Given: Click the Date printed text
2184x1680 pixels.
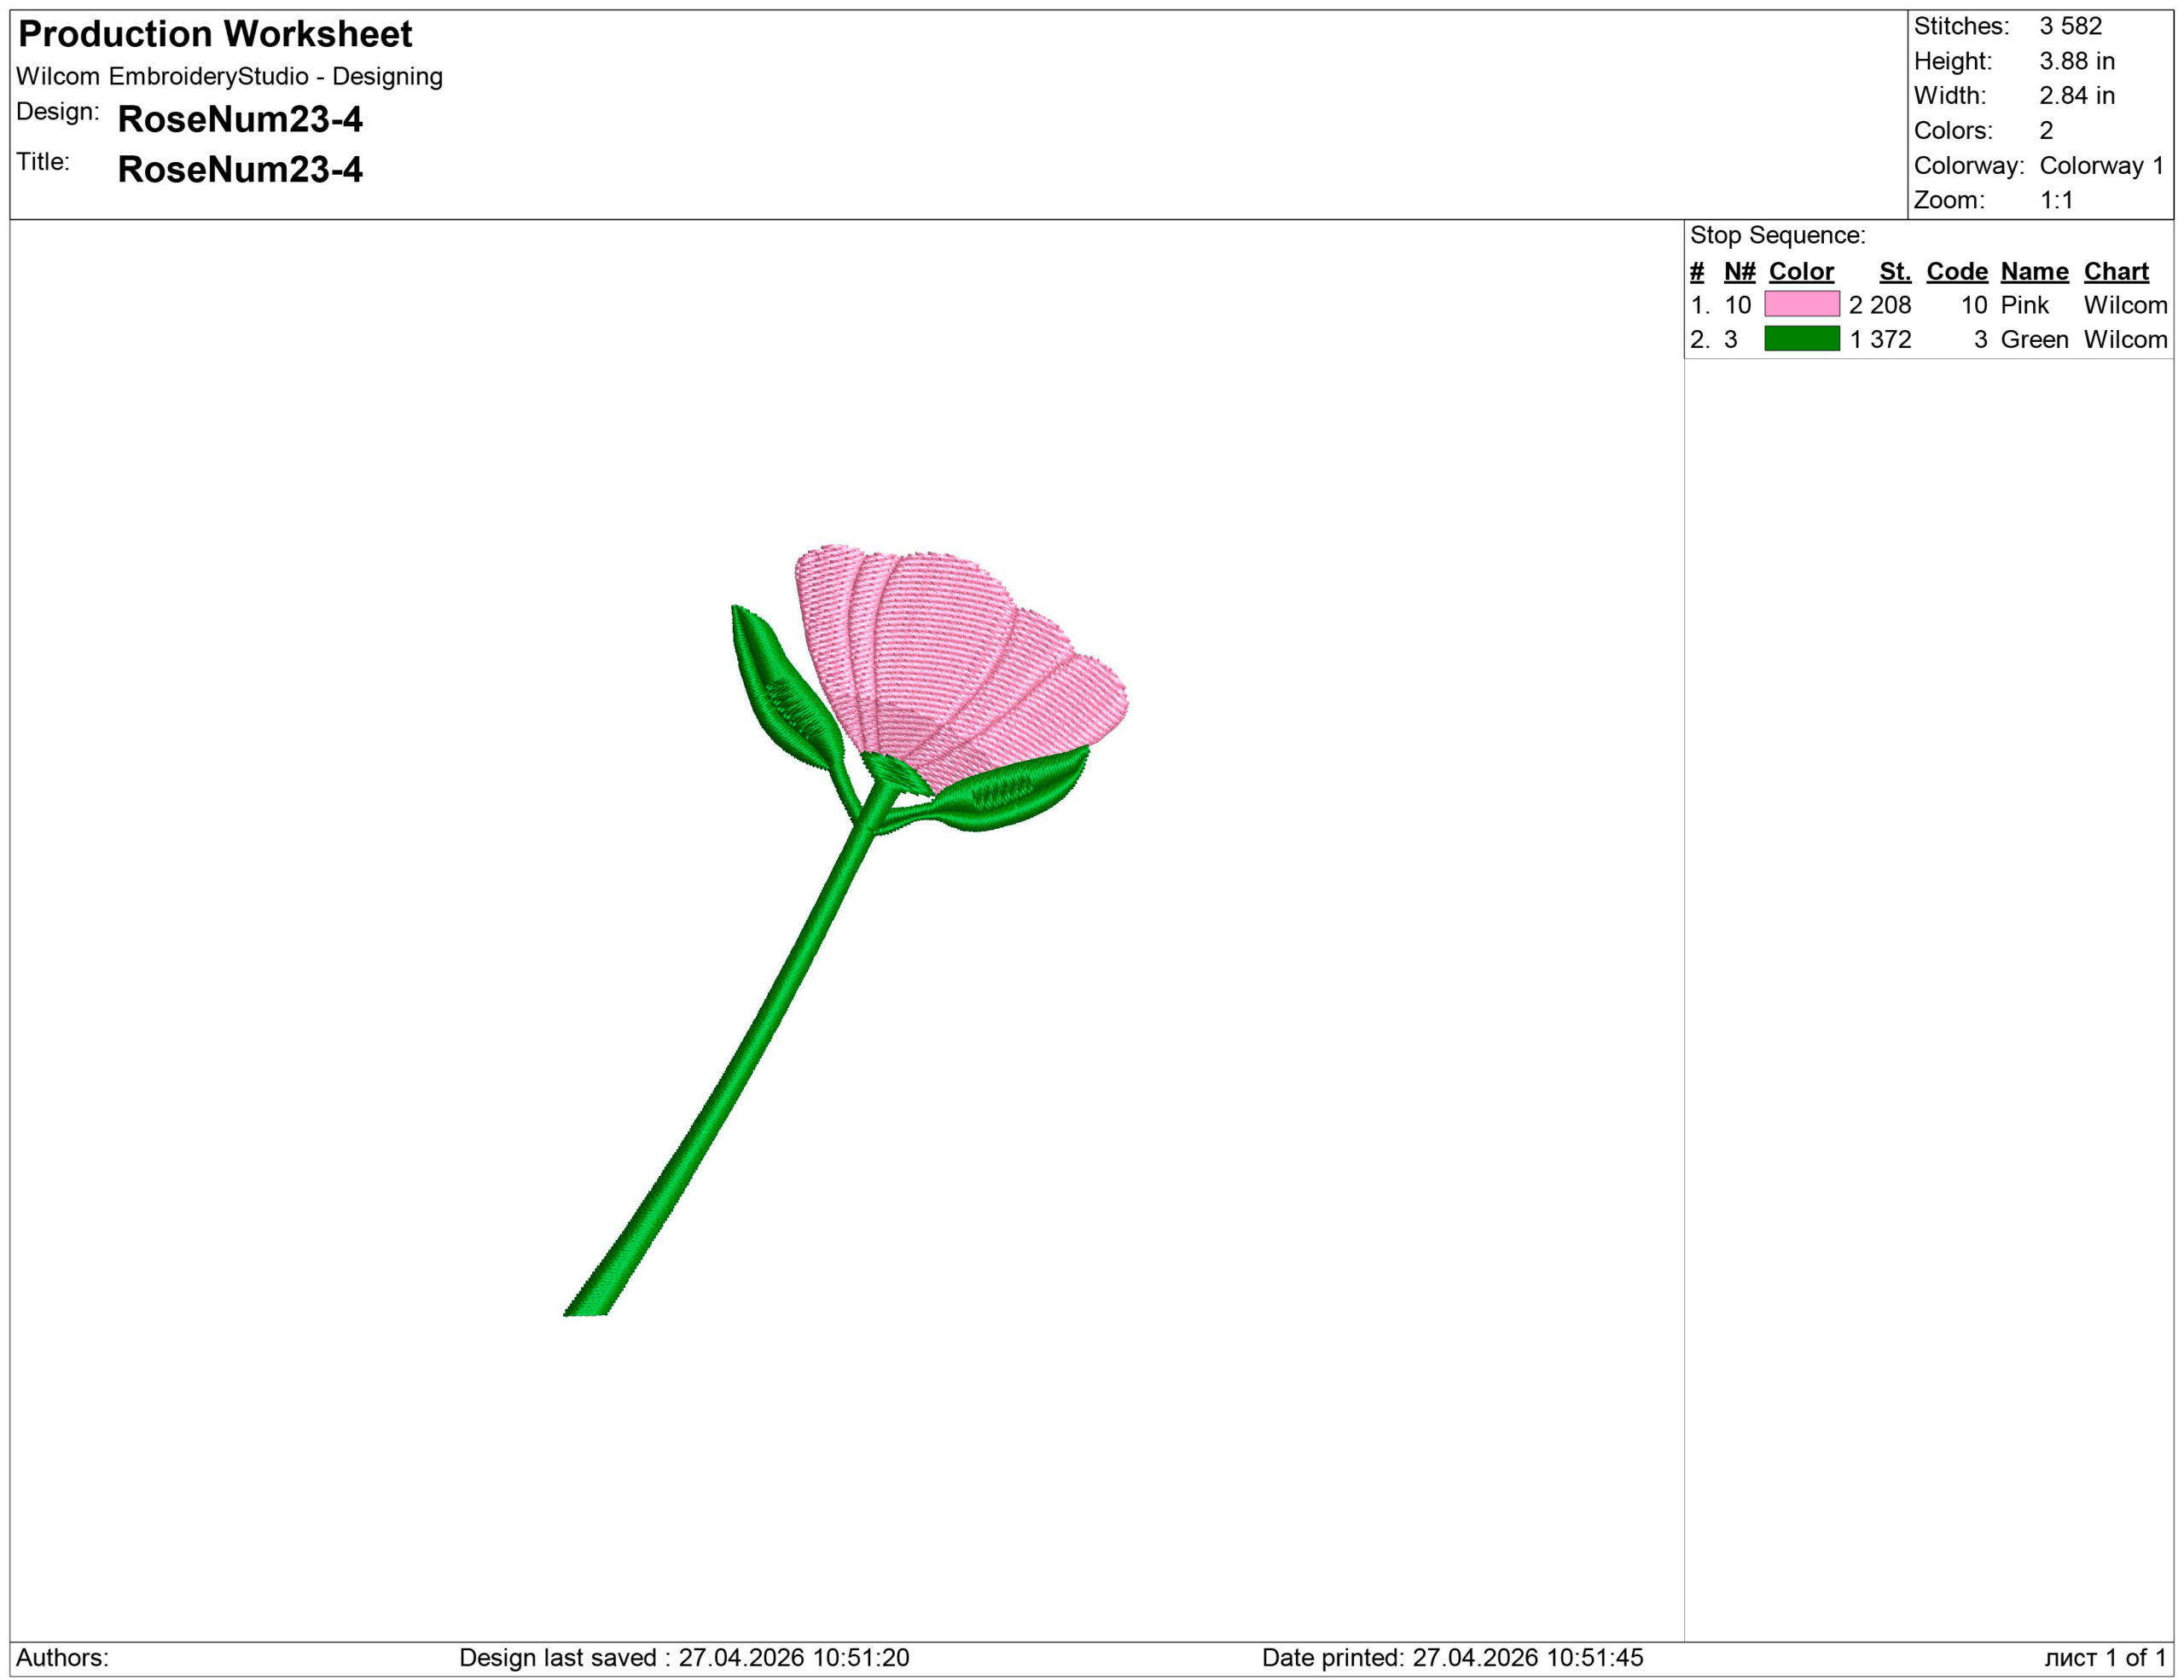Looking at the screenshot, I should pyautogui.click(x=1452, y=1657).
